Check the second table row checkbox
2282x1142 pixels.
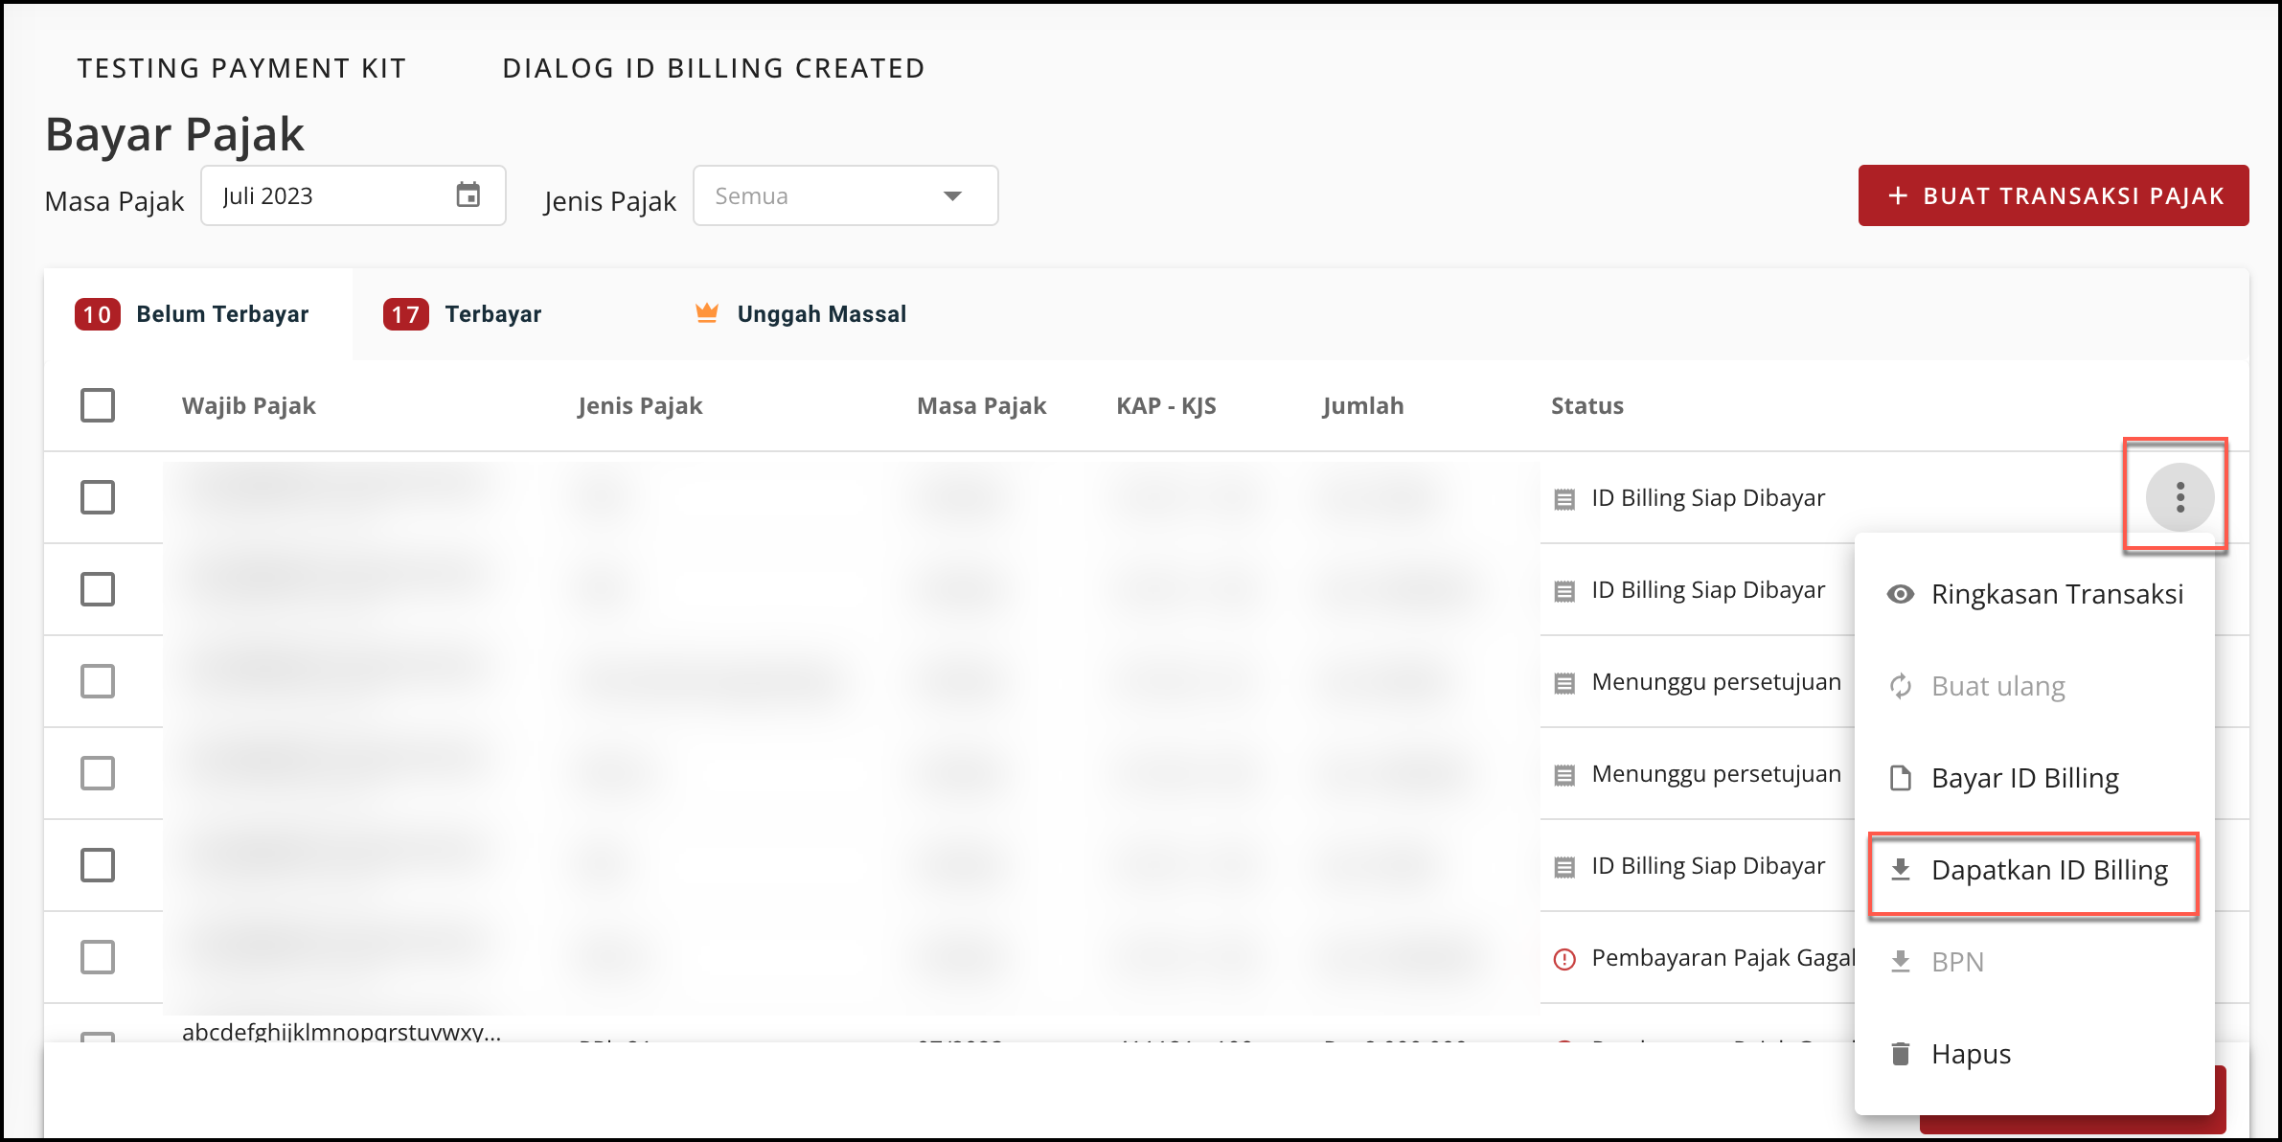[x=98, y=589]
